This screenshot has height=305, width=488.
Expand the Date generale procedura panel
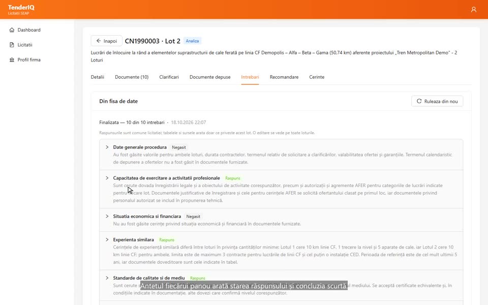(107, 147)
